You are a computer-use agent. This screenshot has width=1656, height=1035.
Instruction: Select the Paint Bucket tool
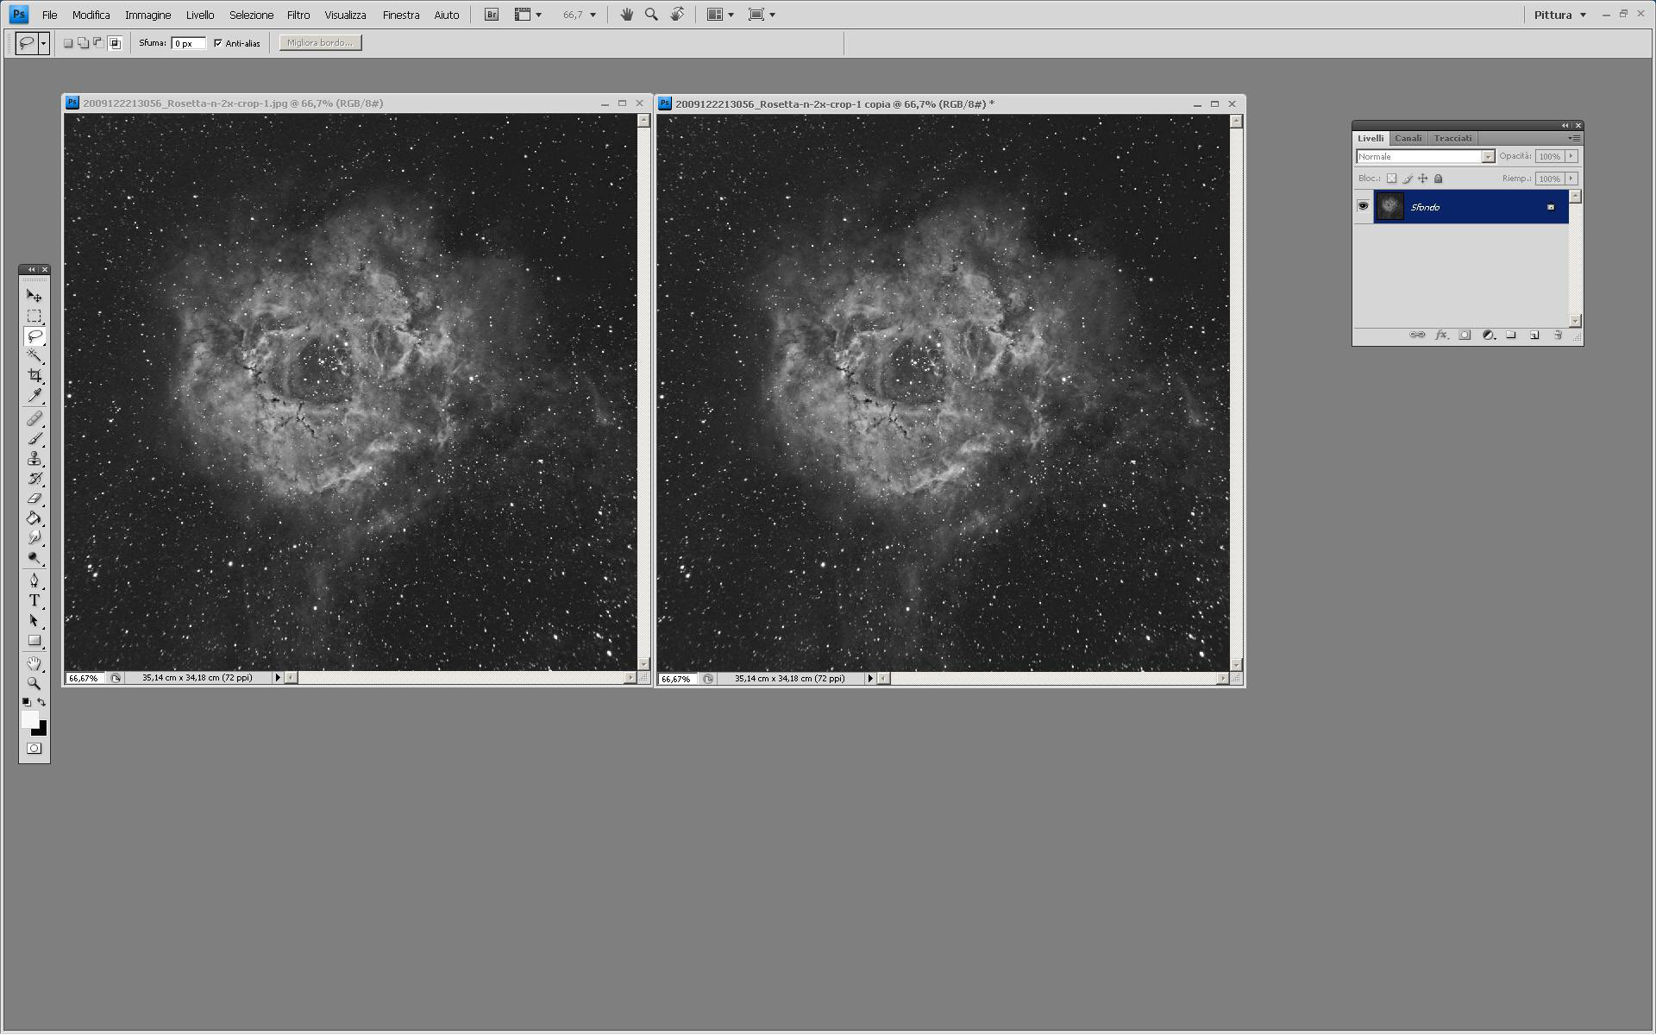coord(34,518)
